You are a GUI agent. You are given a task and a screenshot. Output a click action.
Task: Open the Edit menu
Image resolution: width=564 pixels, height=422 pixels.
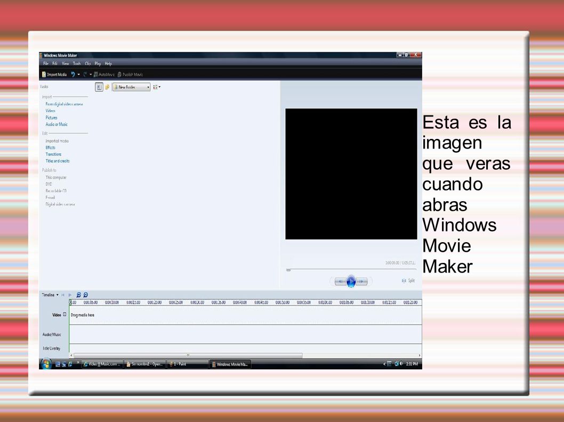55,63
